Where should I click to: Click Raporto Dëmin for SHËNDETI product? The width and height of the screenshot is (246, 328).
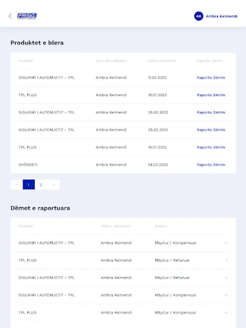click(x=211, y=165)
